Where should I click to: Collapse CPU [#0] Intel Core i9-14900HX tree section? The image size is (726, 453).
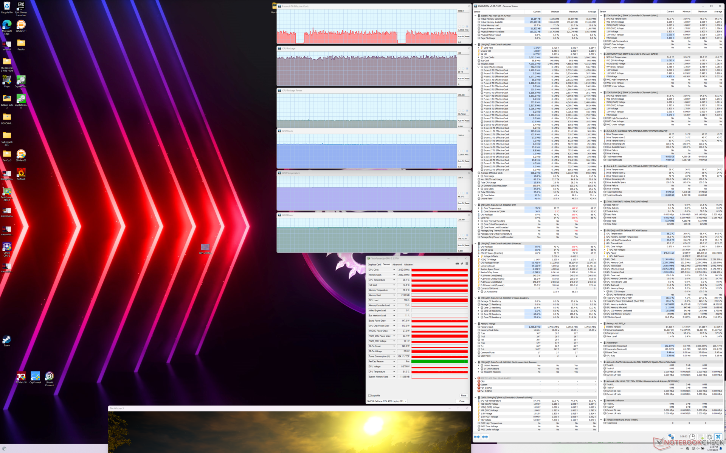pyautogui.click(x=476, y=45)
